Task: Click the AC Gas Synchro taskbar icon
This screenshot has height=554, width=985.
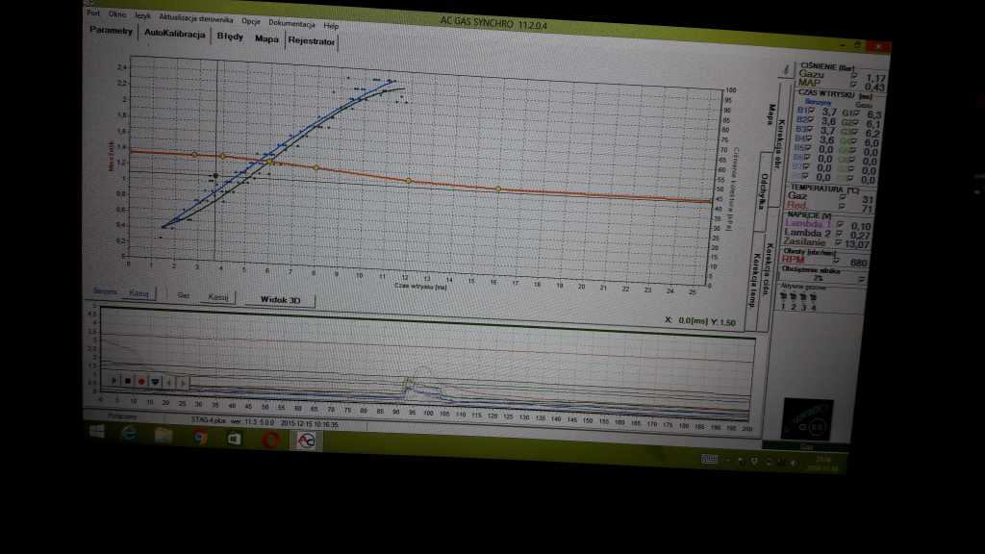Action: point(309,441)
